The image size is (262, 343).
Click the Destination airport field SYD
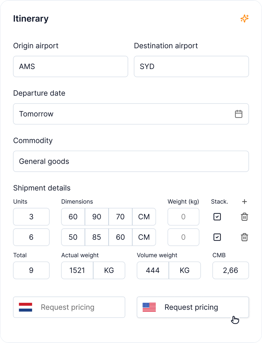coord(191,67)
